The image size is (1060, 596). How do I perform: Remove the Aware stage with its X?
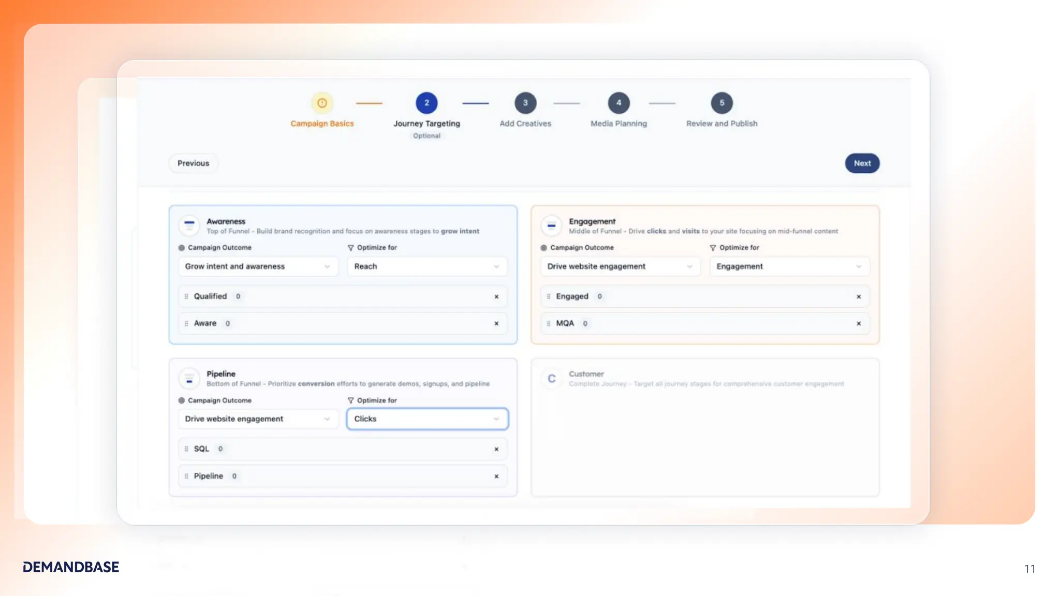pyautogui.click(x=496, y=323)
